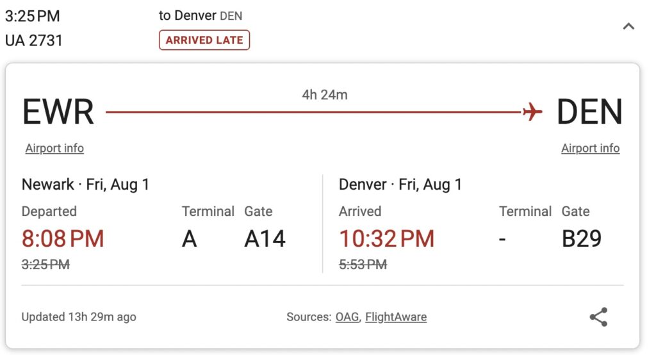Click the ARRIVED LATE status badge

pyautogui.click(x=204, y=40)
